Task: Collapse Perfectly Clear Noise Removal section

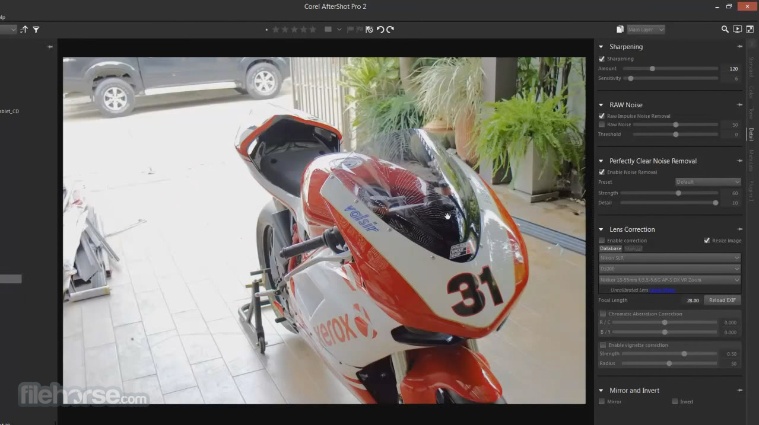Action: (x=601, y=161)
